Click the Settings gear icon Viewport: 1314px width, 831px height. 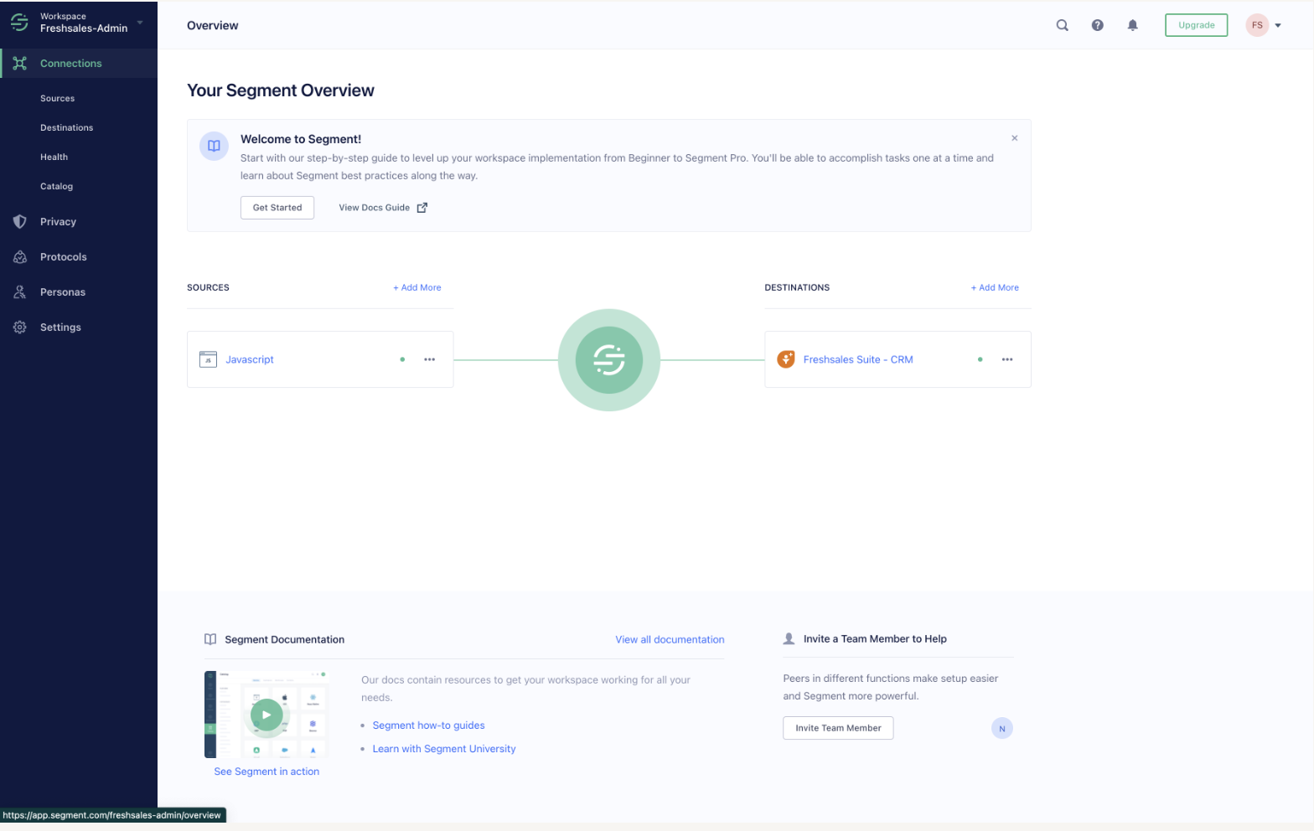point(20,328)
